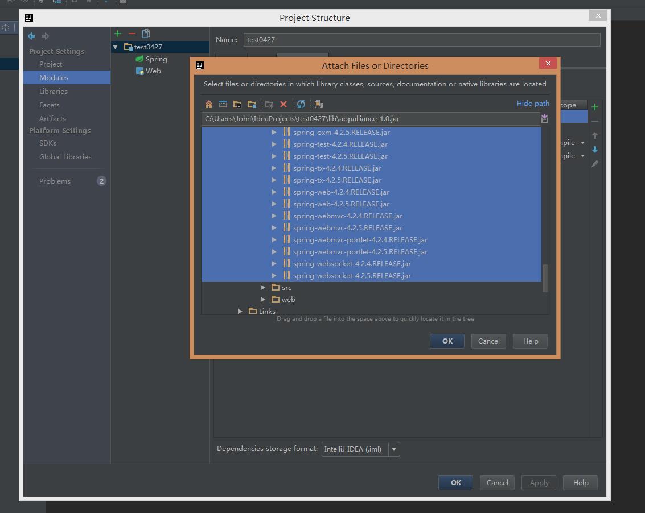Cancel the Attach Files dialog

(488, 341)
